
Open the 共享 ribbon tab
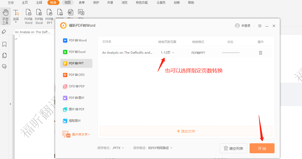tap(110, 2)
